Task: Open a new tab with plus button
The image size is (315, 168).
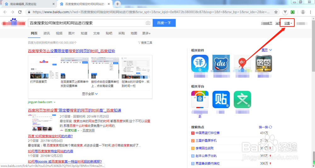Action: coord(117,4)
